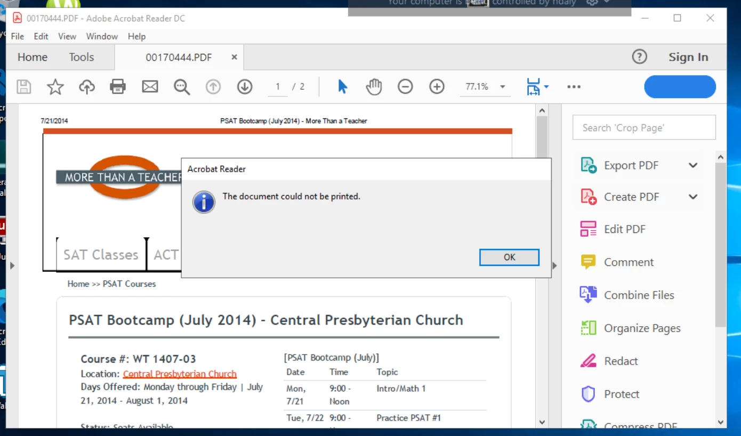Click 'The document could not be printed.' message
The height and width of the screenshot is (436, 741).
pyautogui.click(x=291, y=196)
